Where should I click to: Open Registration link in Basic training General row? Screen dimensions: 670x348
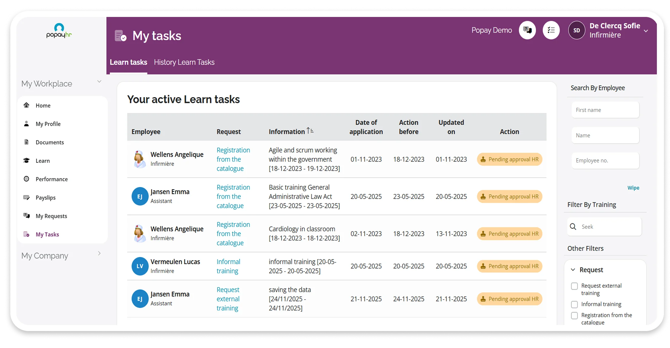coord(233,196)
